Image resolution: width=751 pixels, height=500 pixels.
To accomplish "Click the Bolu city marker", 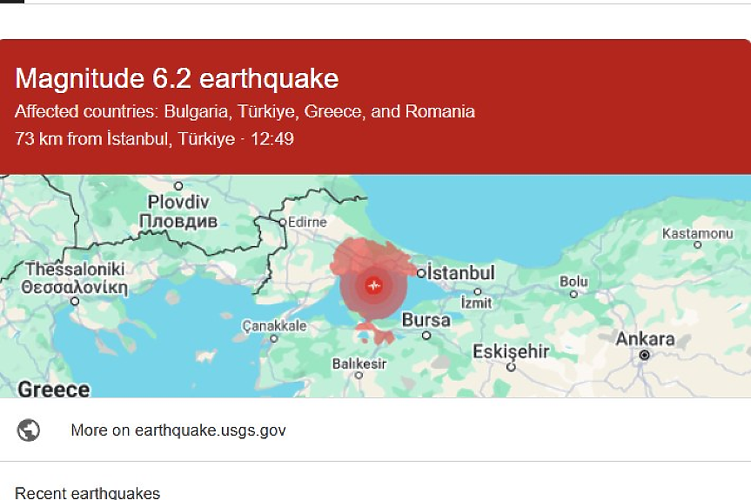I will [573, 294].
